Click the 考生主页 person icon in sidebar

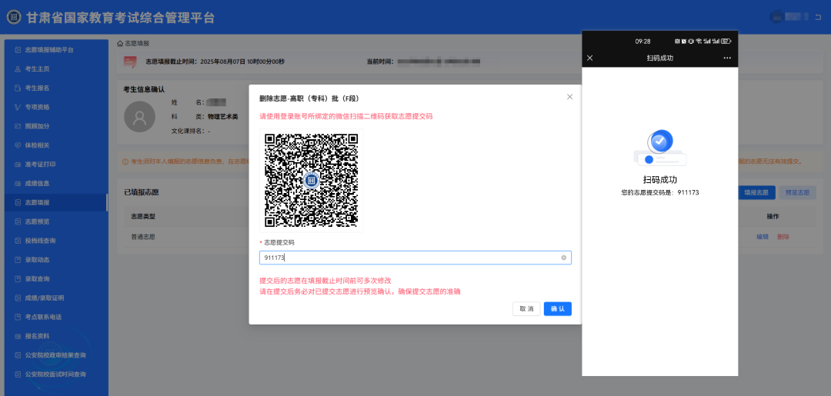coord(18,69)
